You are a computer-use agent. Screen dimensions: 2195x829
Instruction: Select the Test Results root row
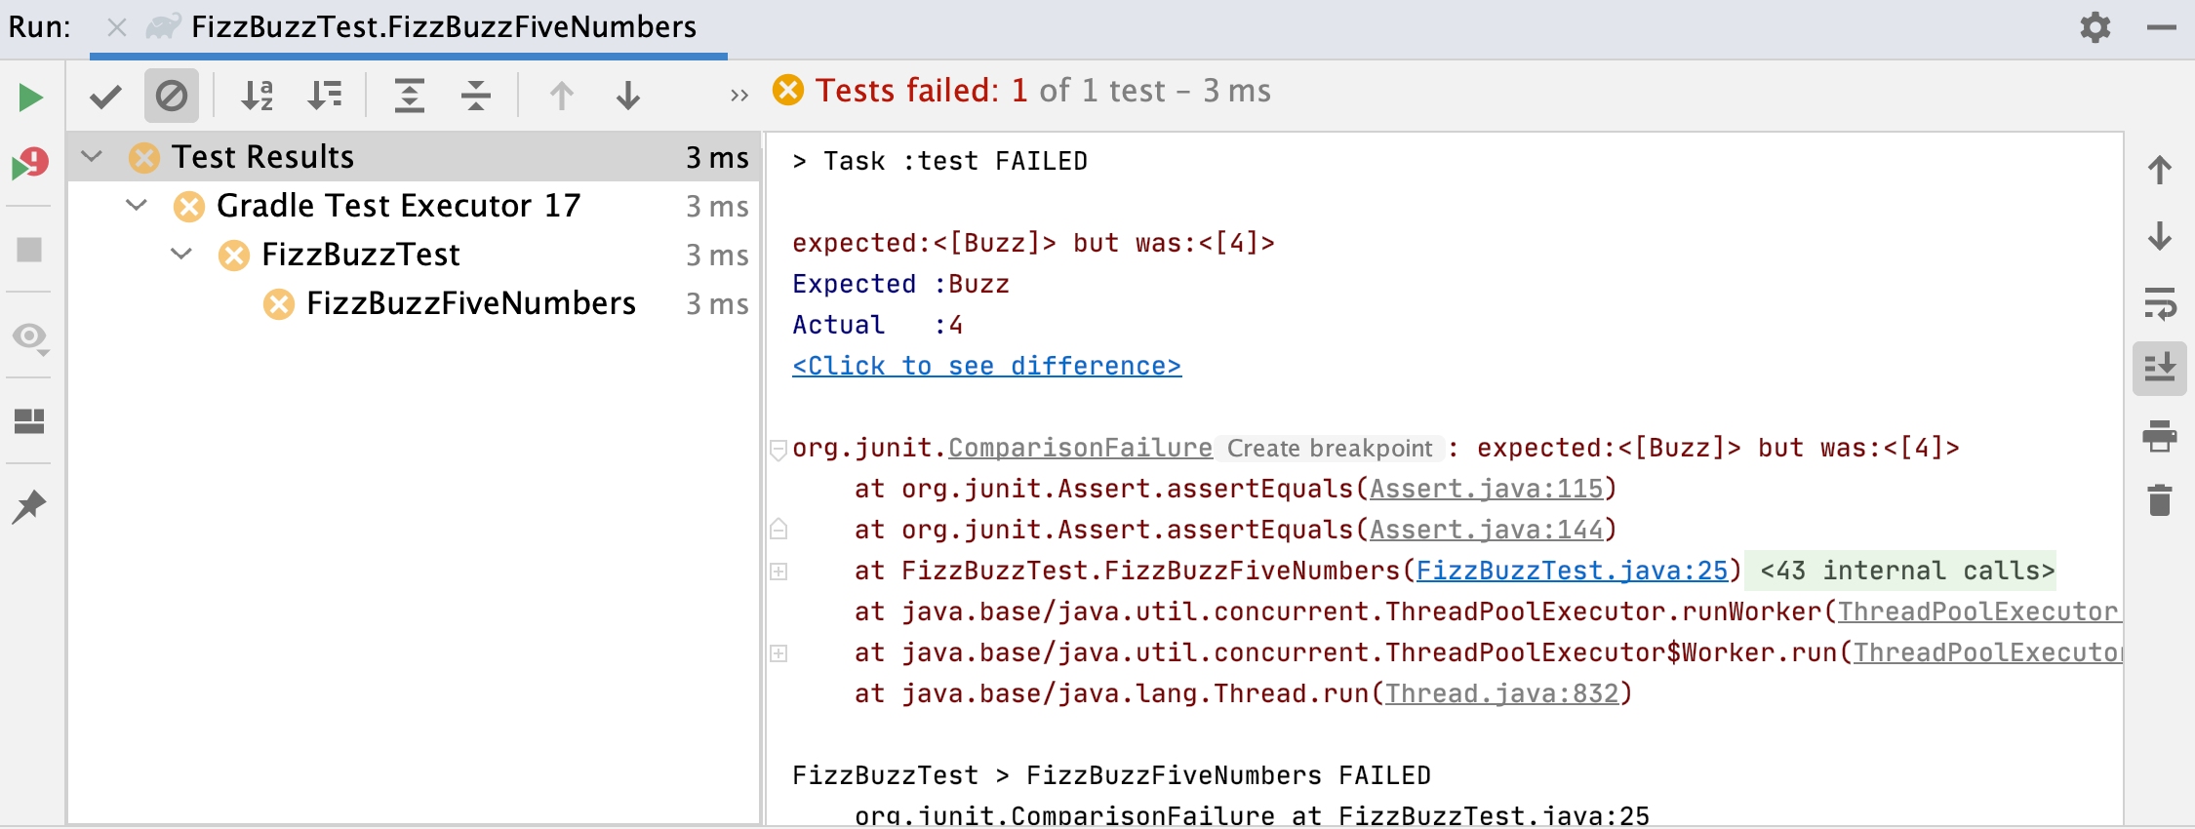pos(414,157)
